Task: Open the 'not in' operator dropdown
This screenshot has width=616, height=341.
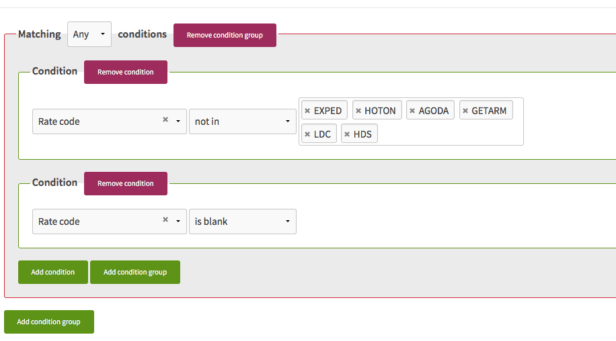Action: pos(242,121)
